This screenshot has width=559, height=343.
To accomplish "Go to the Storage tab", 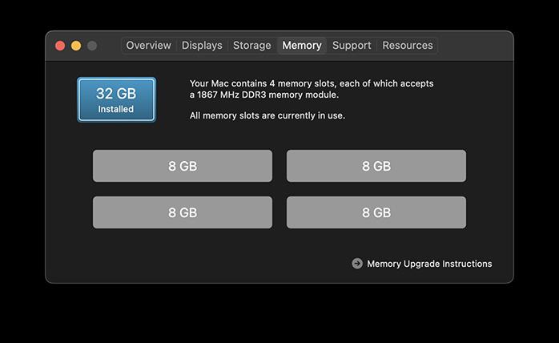I will pos(251,46).
